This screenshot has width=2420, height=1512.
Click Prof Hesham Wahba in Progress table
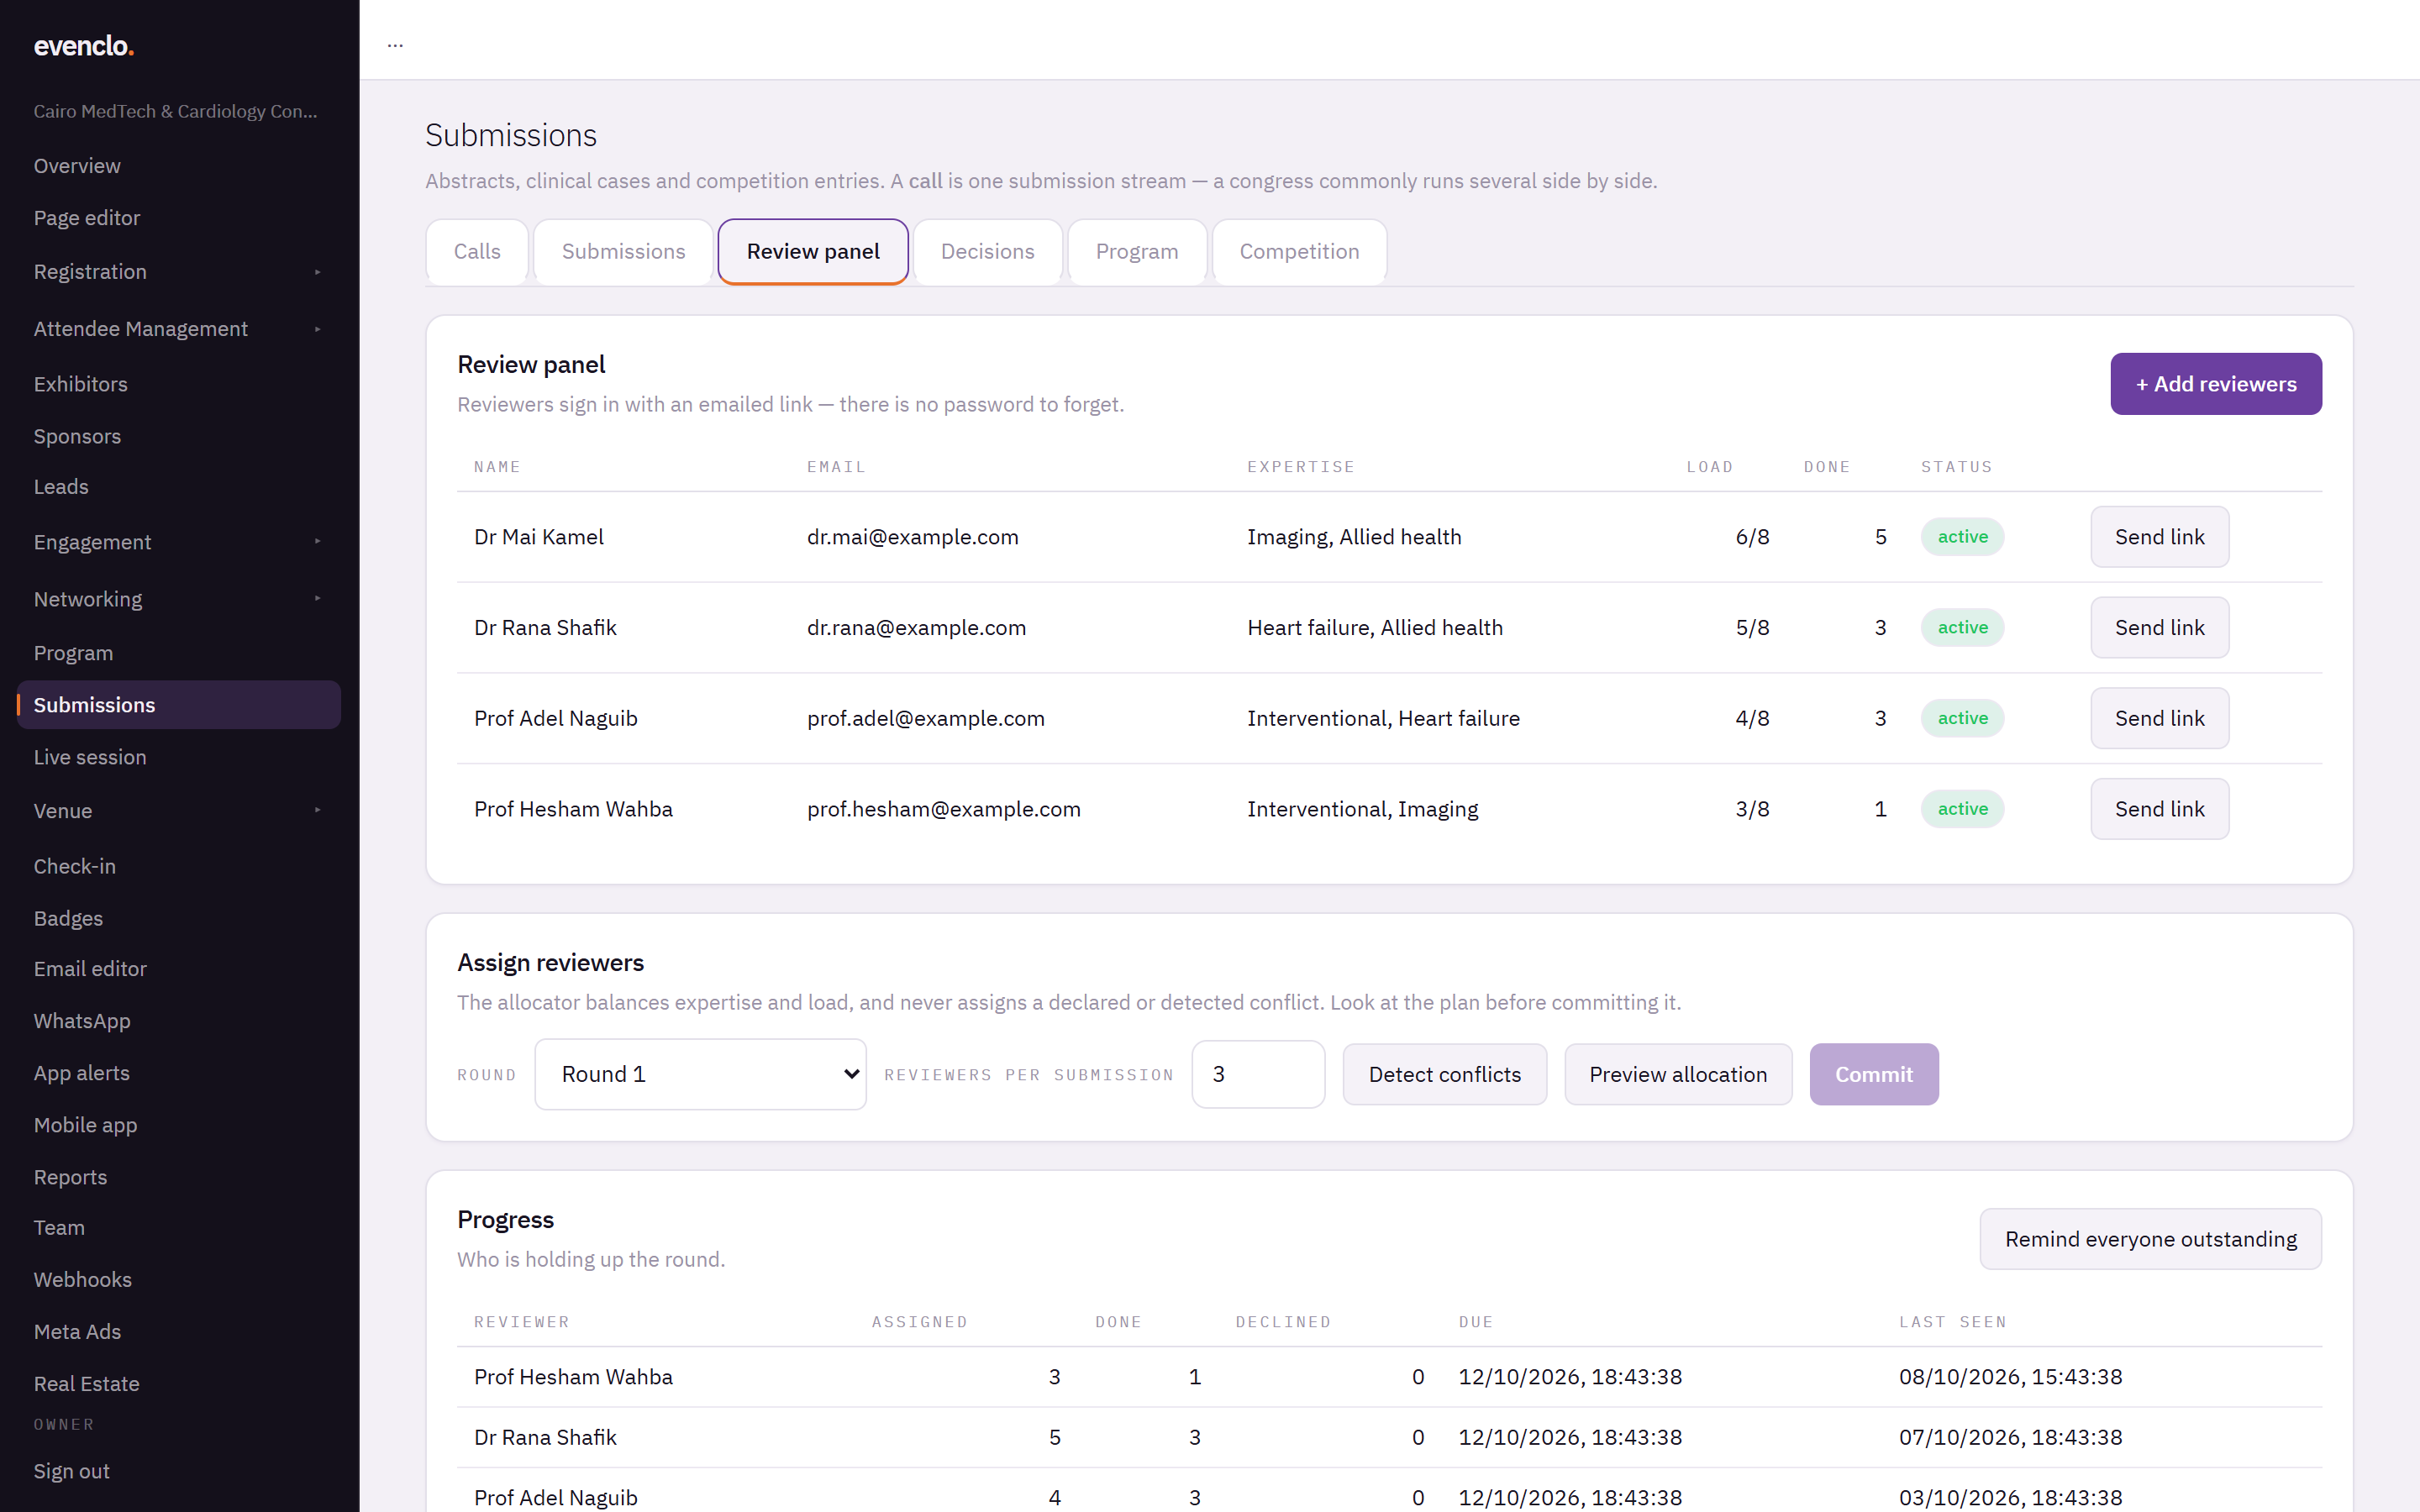[x=573, y=1377]
